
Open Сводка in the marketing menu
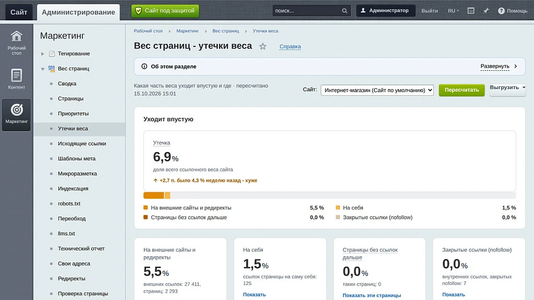click(x=67, y=84)
